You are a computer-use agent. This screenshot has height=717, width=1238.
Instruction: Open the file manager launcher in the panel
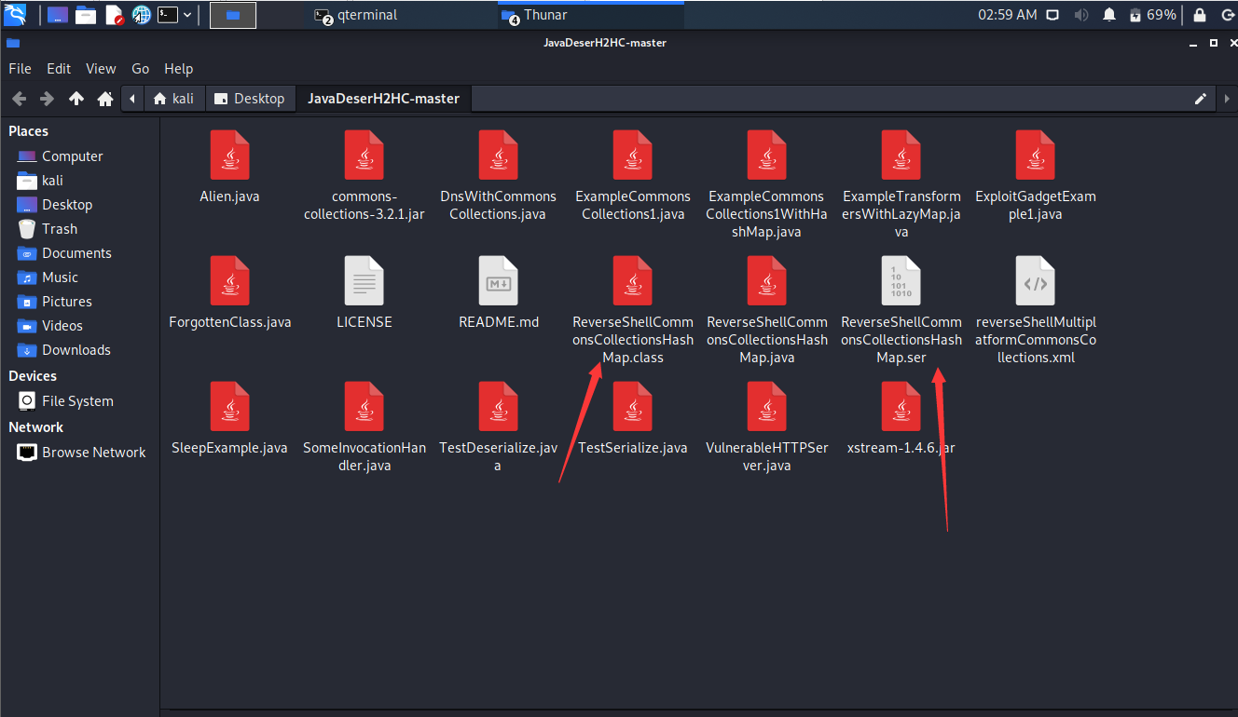(86, 15)
